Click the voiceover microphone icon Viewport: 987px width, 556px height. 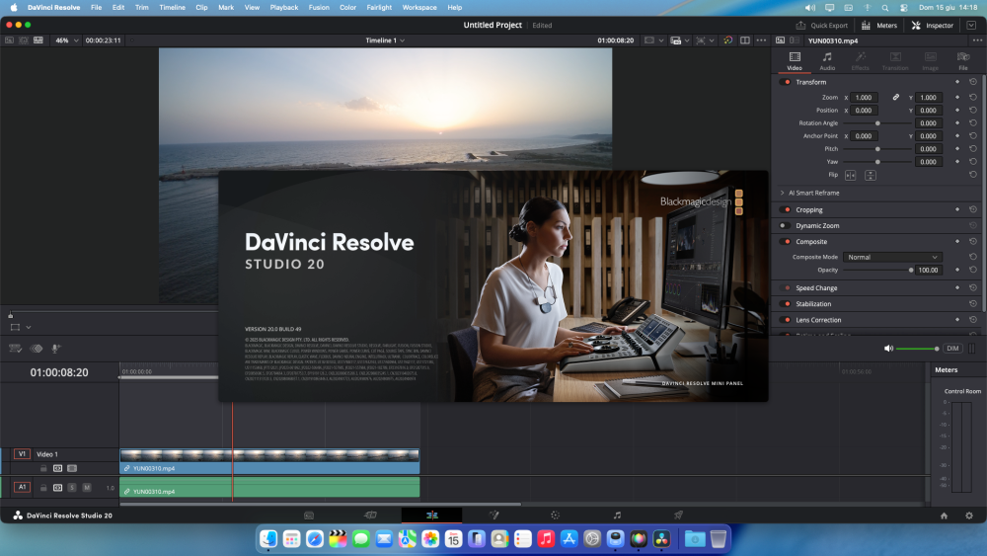[56, 349]
